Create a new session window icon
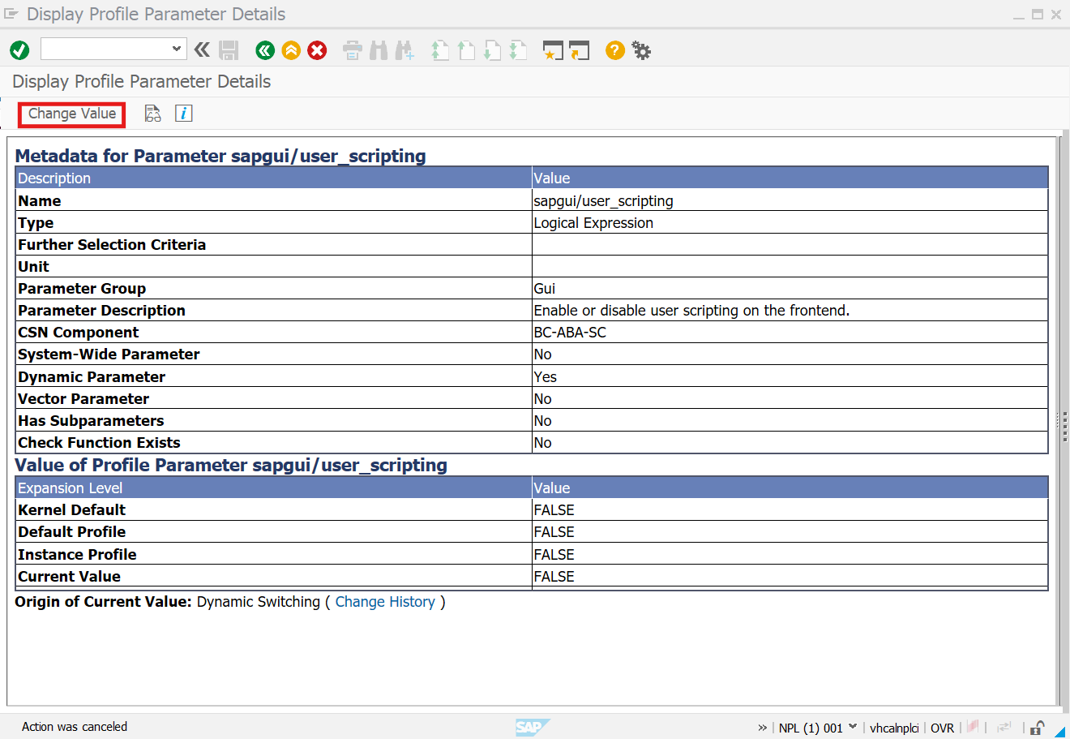The image size is (1070, 739). 553,50
